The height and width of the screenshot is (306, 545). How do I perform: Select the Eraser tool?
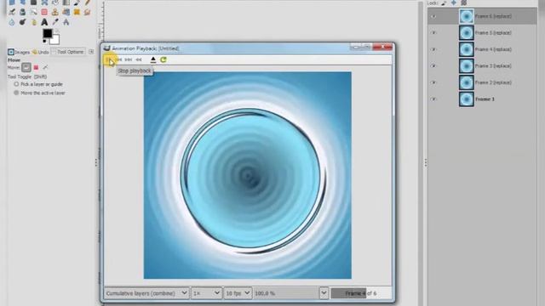(x=44, y=12)
